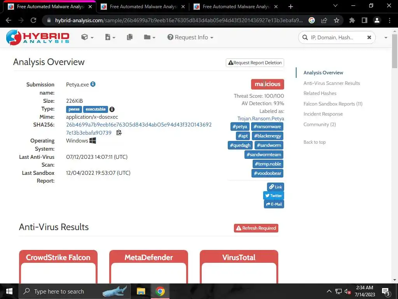Open File Explorer from taskbar

tap(141, 291)
